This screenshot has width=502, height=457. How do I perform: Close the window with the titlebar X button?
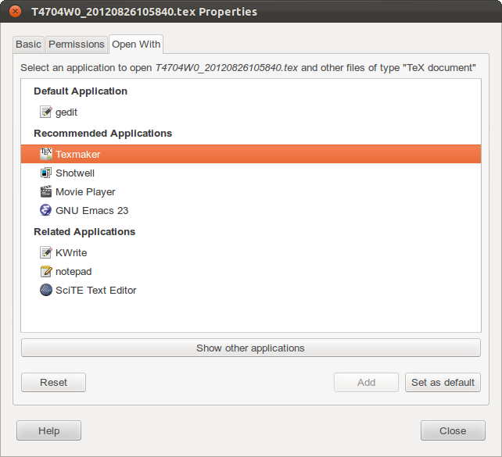coord(15,12)
